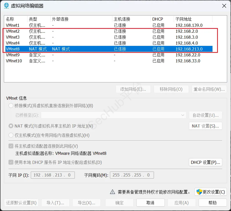Image resolution: width=231 pixels, height=211 pixels.
Task: Click subnet address 192.168.213.0 in list
Action: (x=189, y=49)
